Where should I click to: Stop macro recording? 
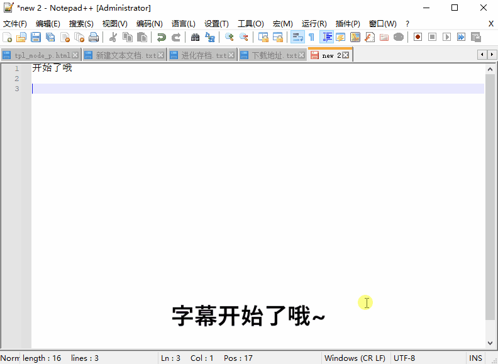click(432, 37)
